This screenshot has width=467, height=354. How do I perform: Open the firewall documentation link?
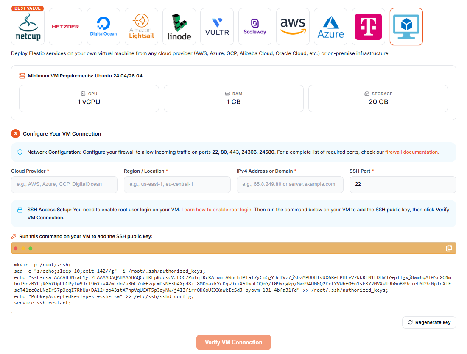(411, 152)
